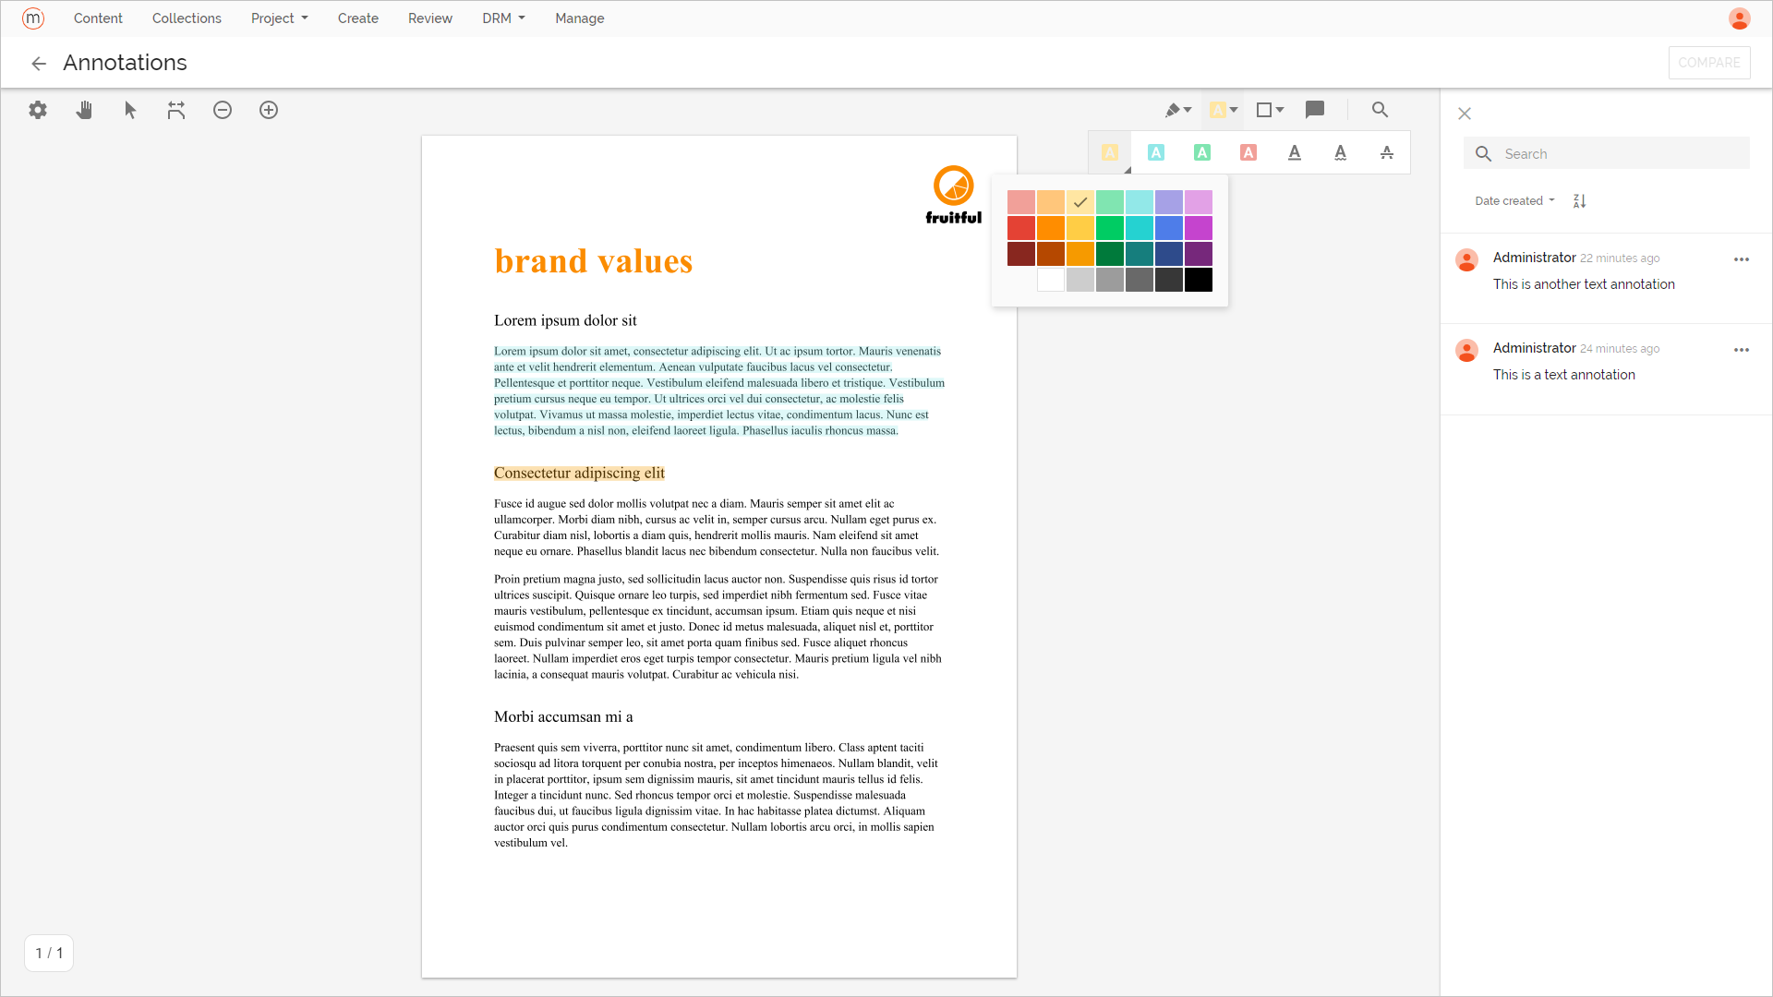Click the teal-highlighted Lorem ipsum paragraph
The height and width of the screenshot is (997, 1773).
[718, 390]
